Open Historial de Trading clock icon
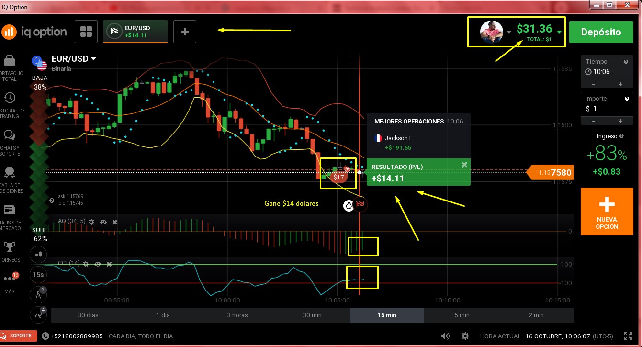642x347 pixels. click(9, 98)
